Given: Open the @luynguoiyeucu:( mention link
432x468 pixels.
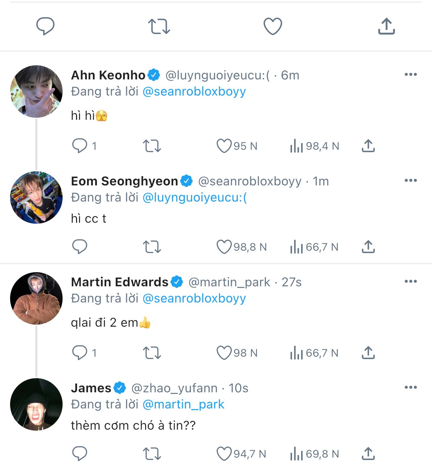Looking at the screenshot, I should pyautogui.click(x=195, y=197).
